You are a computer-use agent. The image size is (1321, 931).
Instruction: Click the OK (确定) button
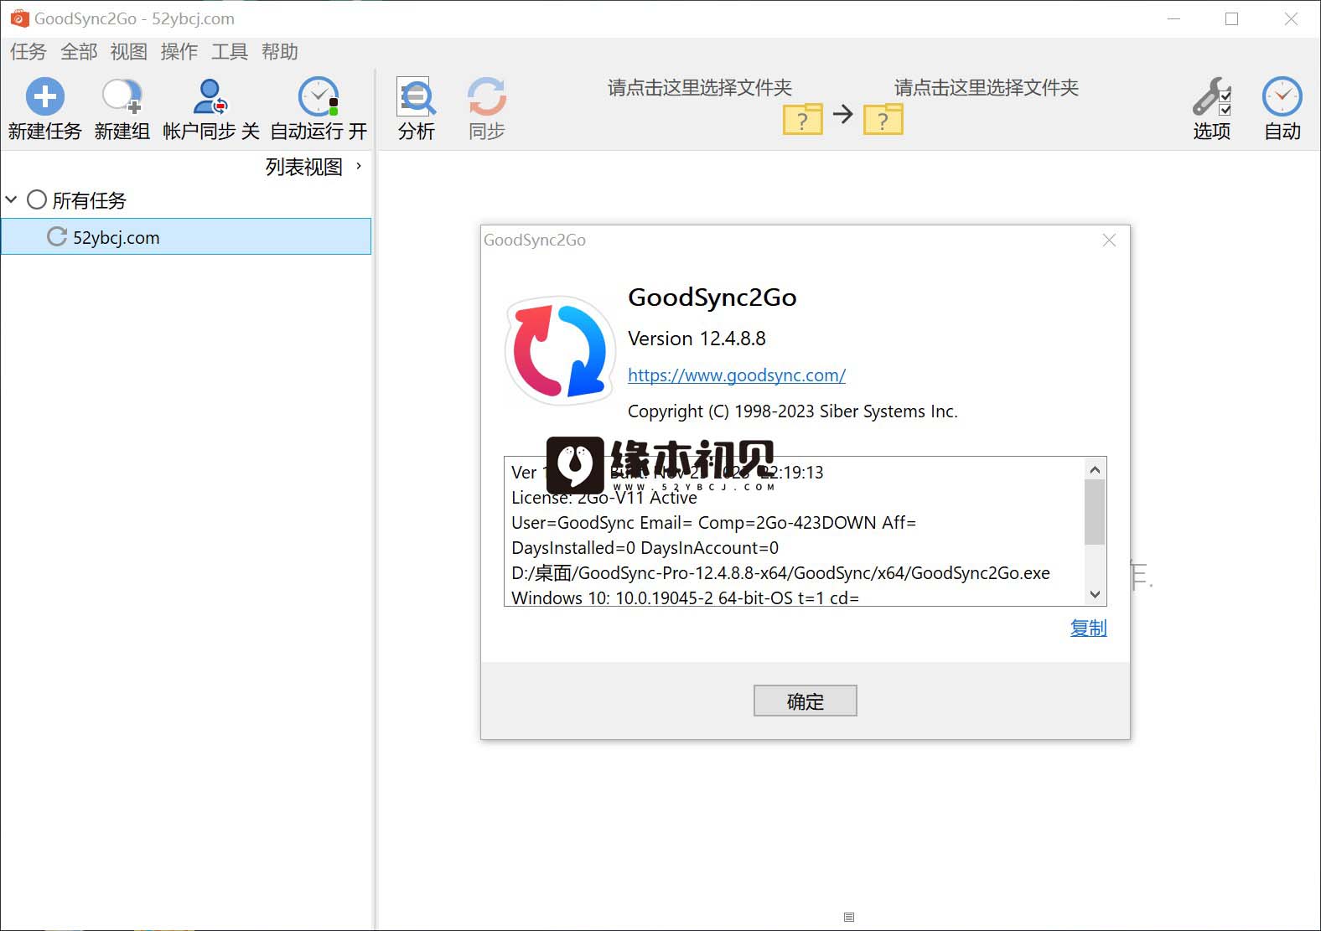(x=806, y=701)
